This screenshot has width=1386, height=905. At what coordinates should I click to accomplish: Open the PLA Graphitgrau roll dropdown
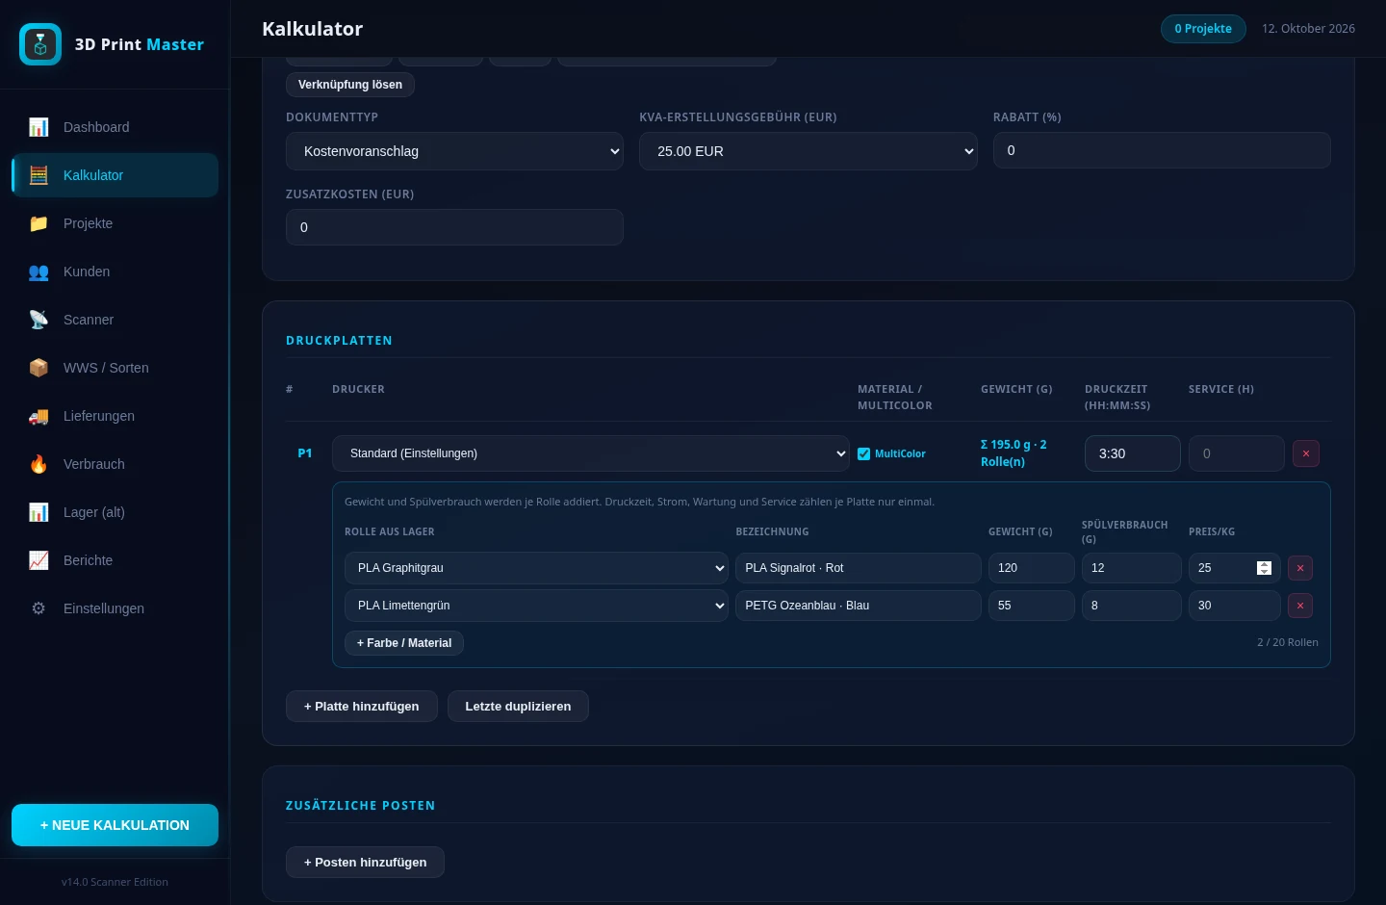click(536, 568)
